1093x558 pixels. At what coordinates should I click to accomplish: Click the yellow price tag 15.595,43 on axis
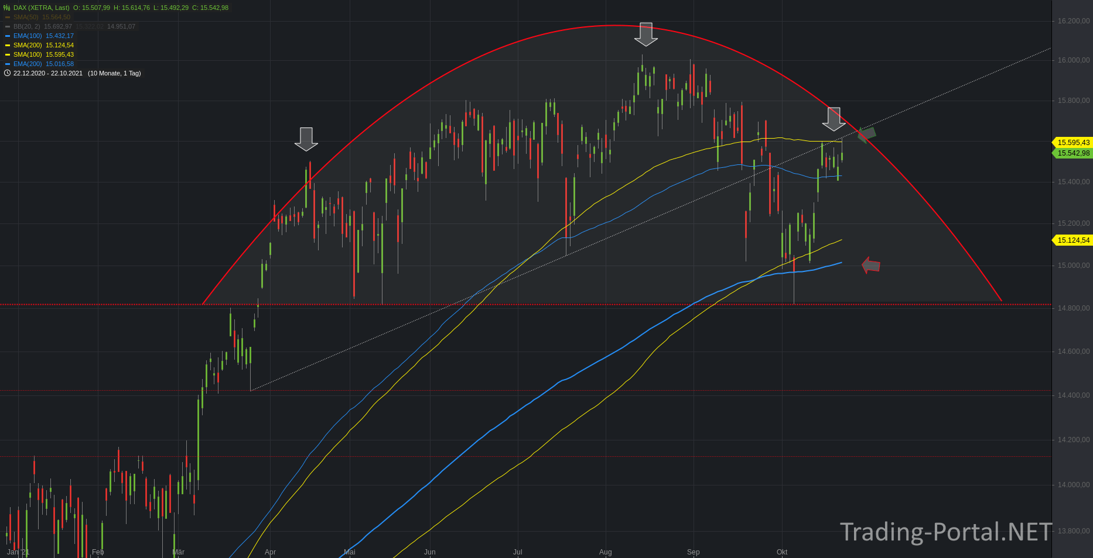[1072, 143]
